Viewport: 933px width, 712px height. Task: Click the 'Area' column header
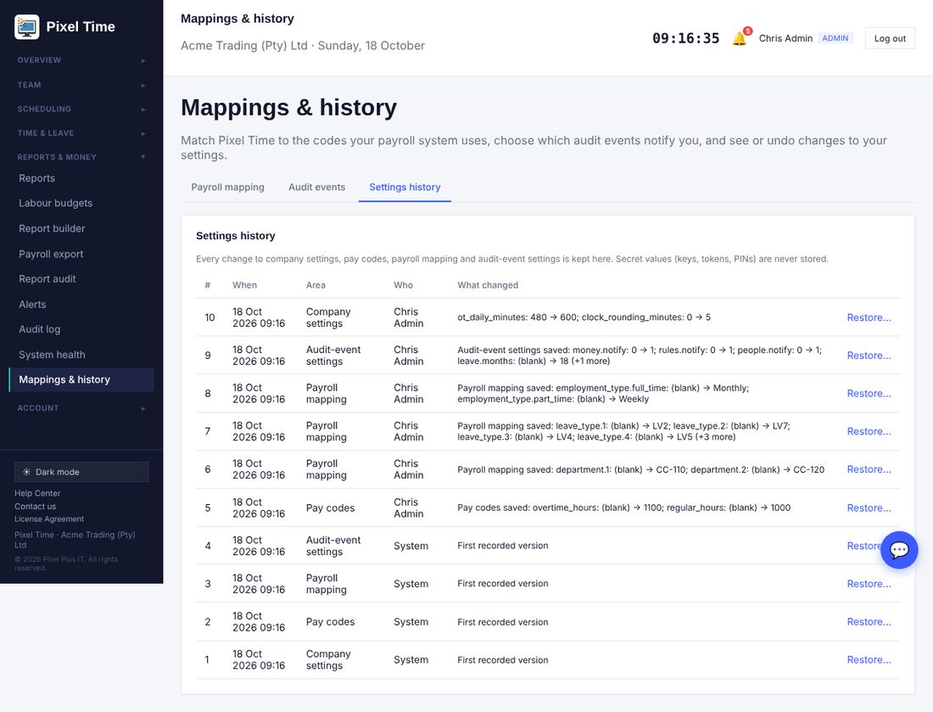point(316,285)
